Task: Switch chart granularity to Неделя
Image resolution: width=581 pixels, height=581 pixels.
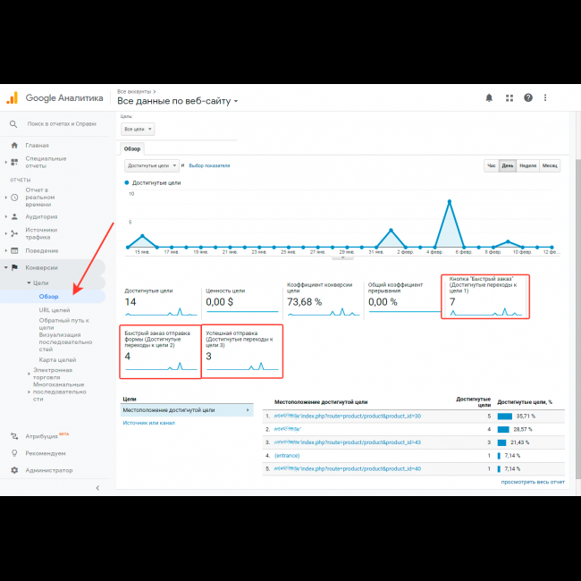Action: (527, 165)
